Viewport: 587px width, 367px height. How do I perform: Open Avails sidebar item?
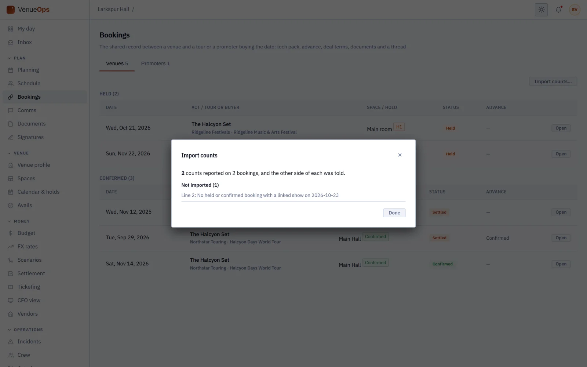(45, 206)
